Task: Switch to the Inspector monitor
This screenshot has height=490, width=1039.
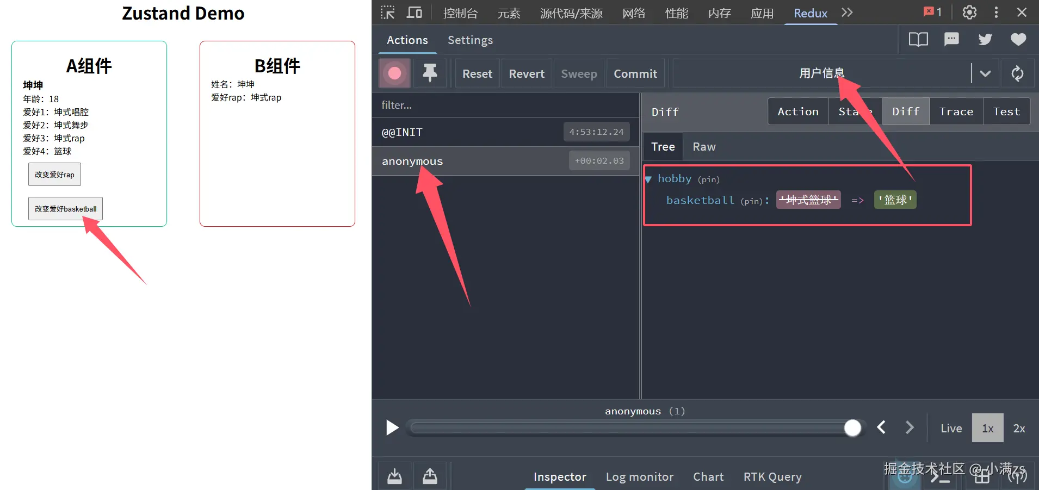Action: (560, 477)
